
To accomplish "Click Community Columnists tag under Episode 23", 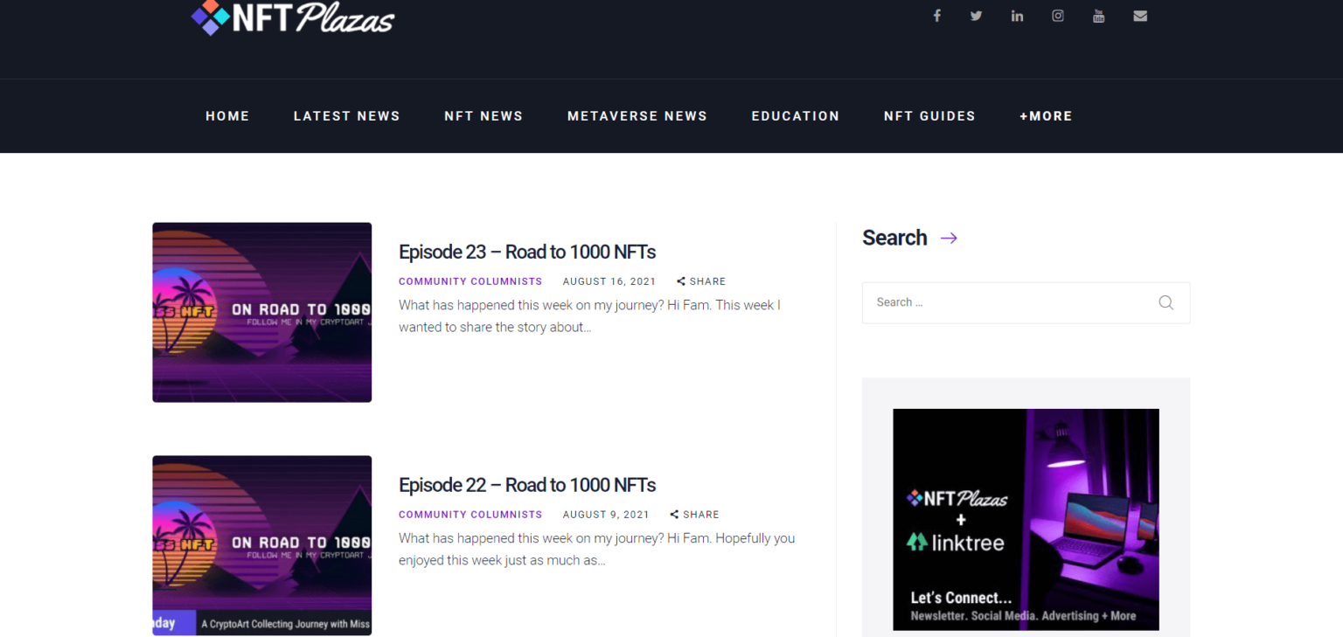I will (470, 281).
